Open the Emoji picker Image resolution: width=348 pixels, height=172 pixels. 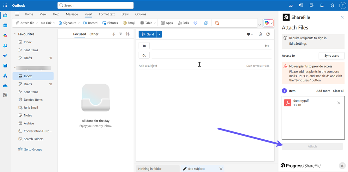tap(129, 23)
